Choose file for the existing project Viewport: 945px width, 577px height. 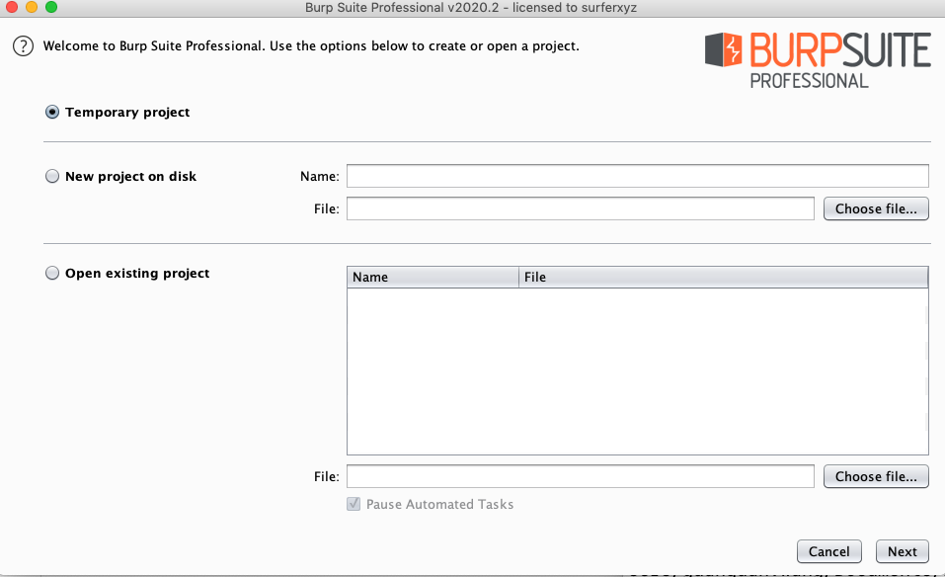coord(876,476)
